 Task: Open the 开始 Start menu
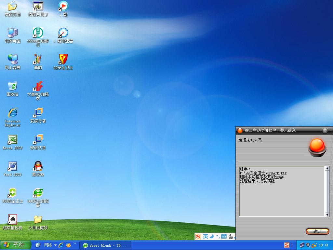15,245
